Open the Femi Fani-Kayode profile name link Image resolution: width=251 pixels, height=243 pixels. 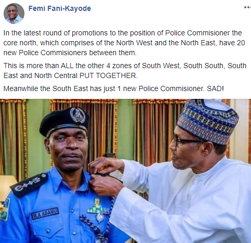point(60,8)
